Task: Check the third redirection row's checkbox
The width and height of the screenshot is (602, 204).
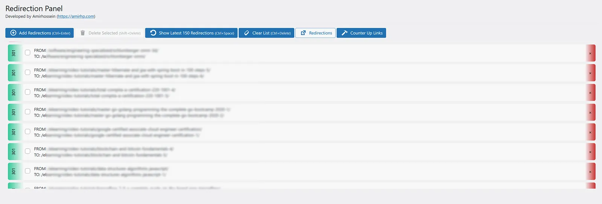Action: (27, 92)
